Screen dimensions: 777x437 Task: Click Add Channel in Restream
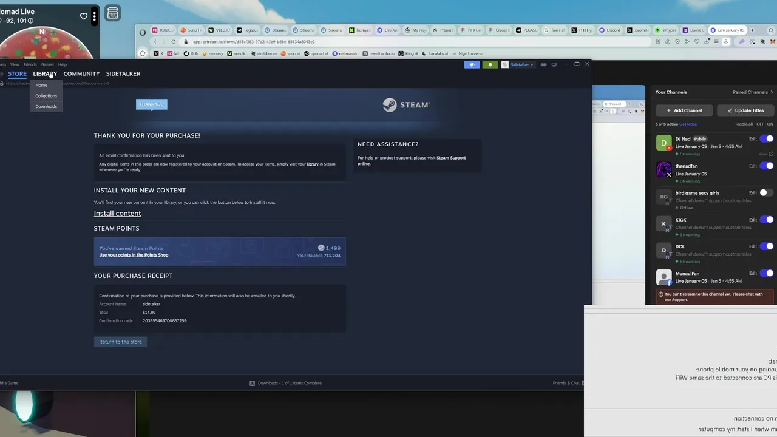coord(684,110)
